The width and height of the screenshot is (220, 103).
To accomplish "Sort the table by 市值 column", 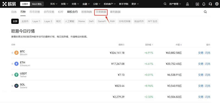I will [x=178, y=45].
